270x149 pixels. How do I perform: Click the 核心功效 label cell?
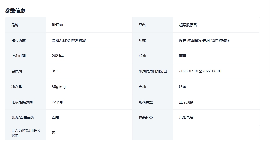tap(18, 40)
